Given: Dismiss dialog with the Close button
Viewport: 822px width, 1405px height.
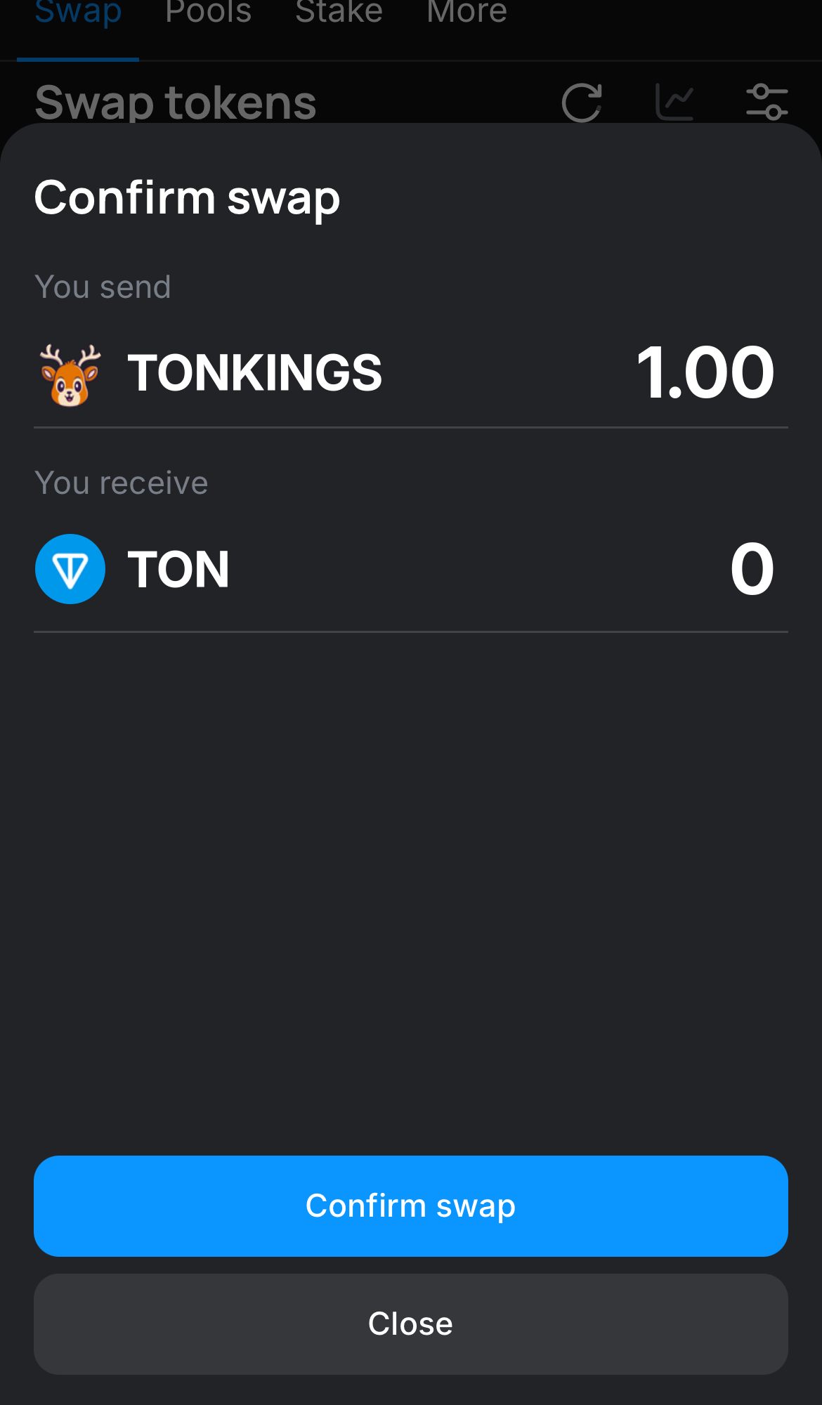Looking at the screenshot, I should [411, 1324].
